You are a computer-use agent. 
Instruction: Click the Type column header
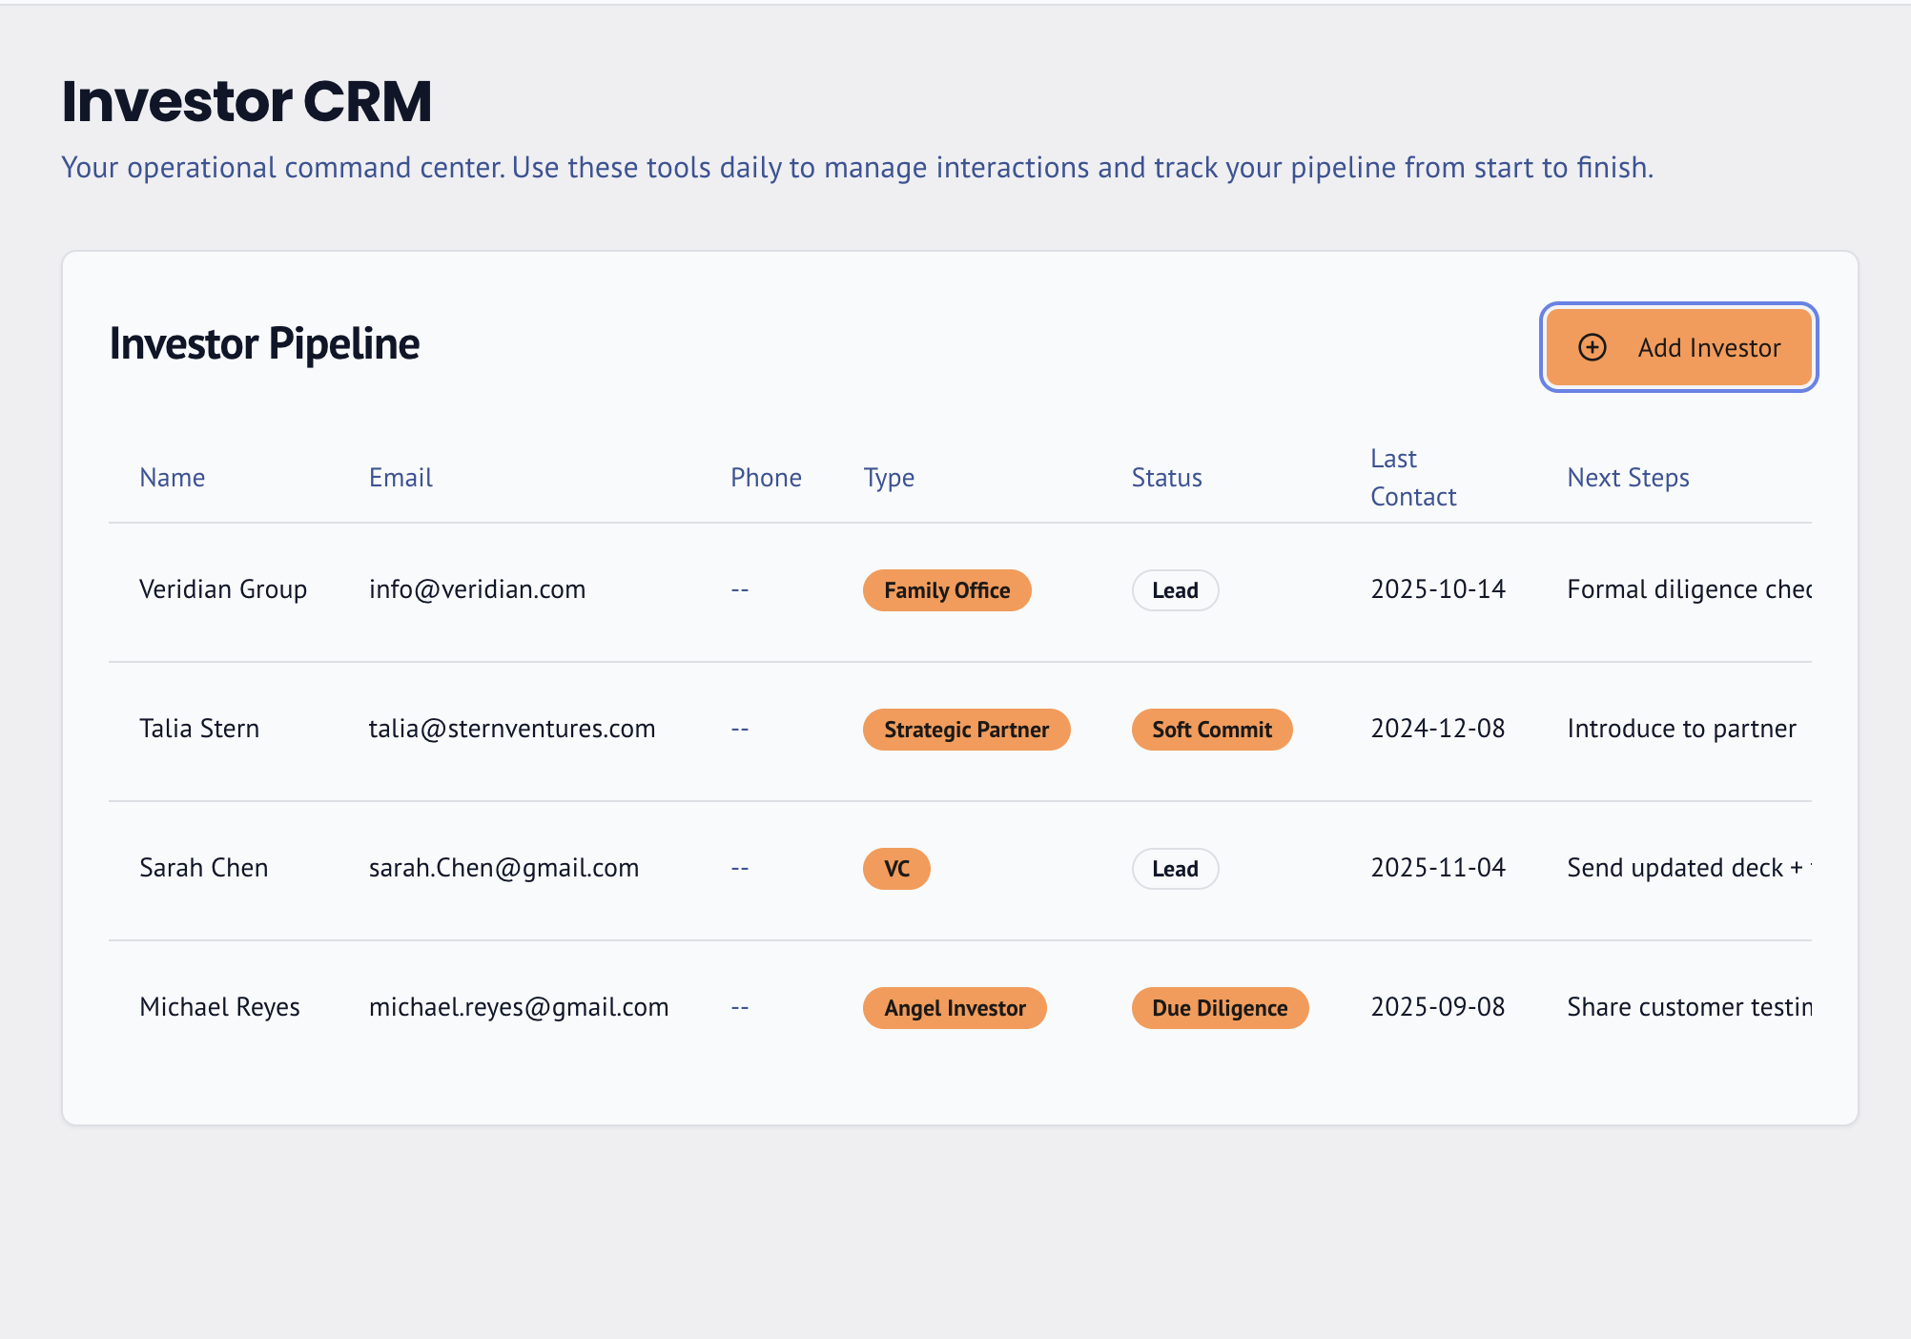coord(889,478)
